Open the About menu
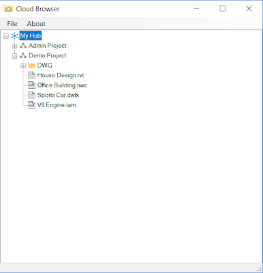 (36, 24)
